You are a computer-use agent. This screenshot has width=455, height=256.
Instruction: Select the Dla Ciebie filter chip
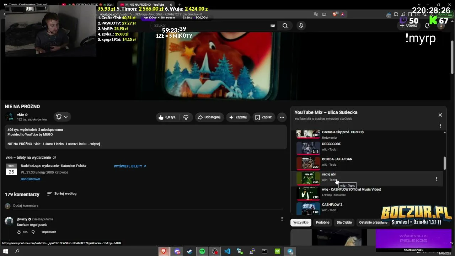coord(344,223)
